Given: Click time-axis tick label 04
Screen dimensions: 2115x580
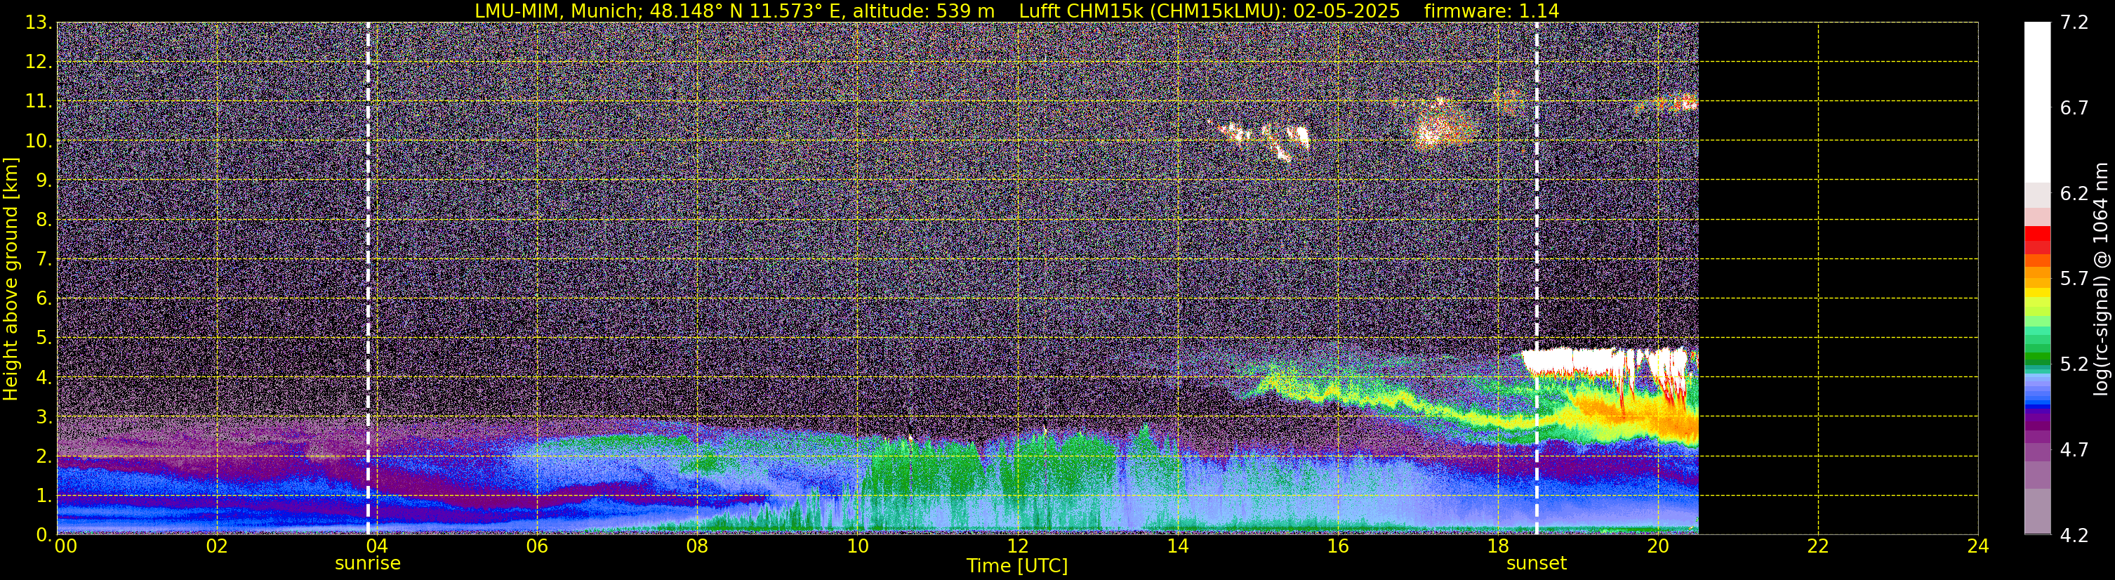Looking at the screenshot, I should click(x=377, y=546).
